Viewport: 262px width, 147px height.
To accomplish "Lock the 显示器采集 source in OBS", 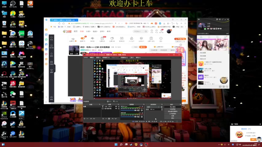I will pos(119,108).
